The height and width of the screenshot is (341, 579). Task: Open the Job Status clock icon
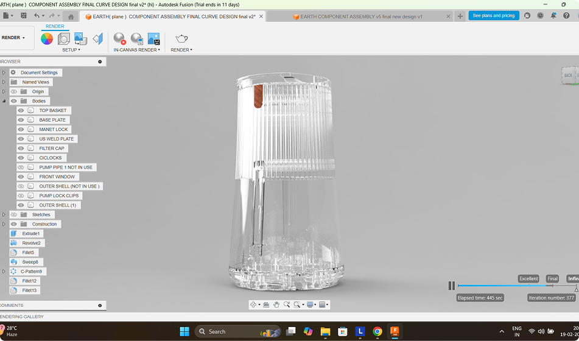pos(540,15)
